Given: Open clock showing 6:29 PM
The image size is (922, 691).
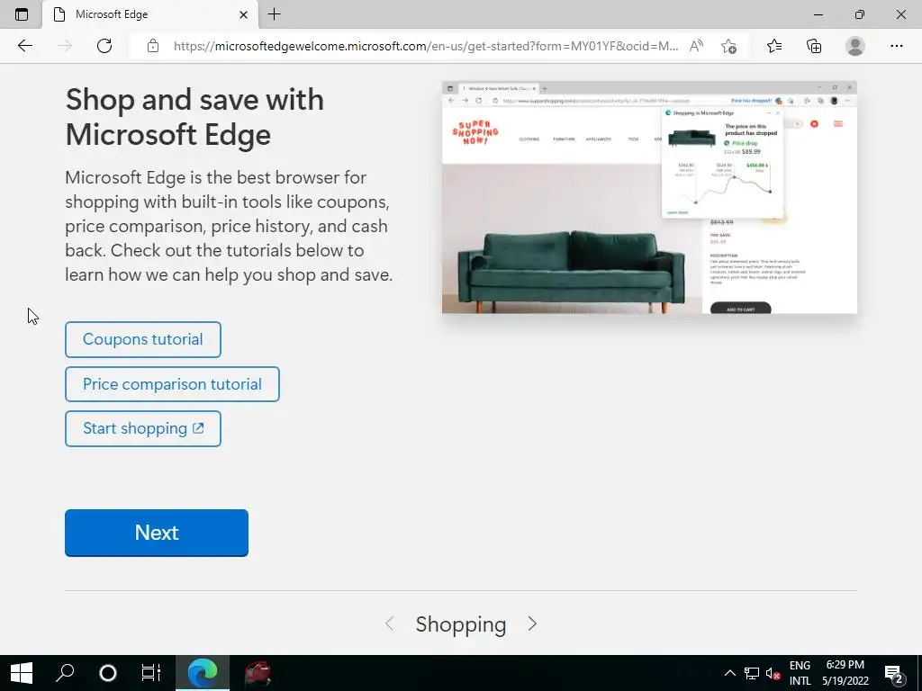Looking at the screenshot, I should (x=845, y=673).
